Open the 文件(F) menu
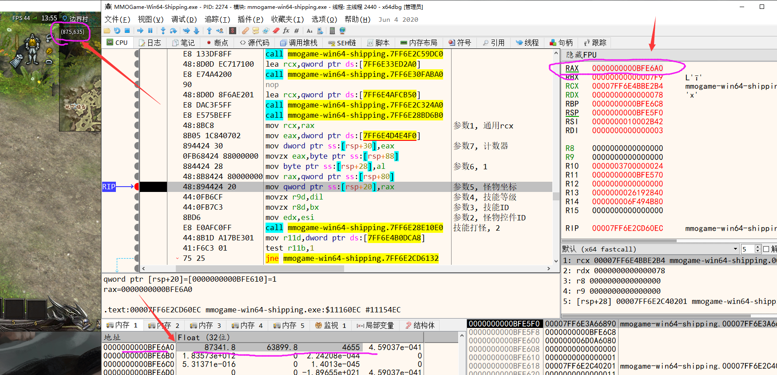 (x=117, y=19)
